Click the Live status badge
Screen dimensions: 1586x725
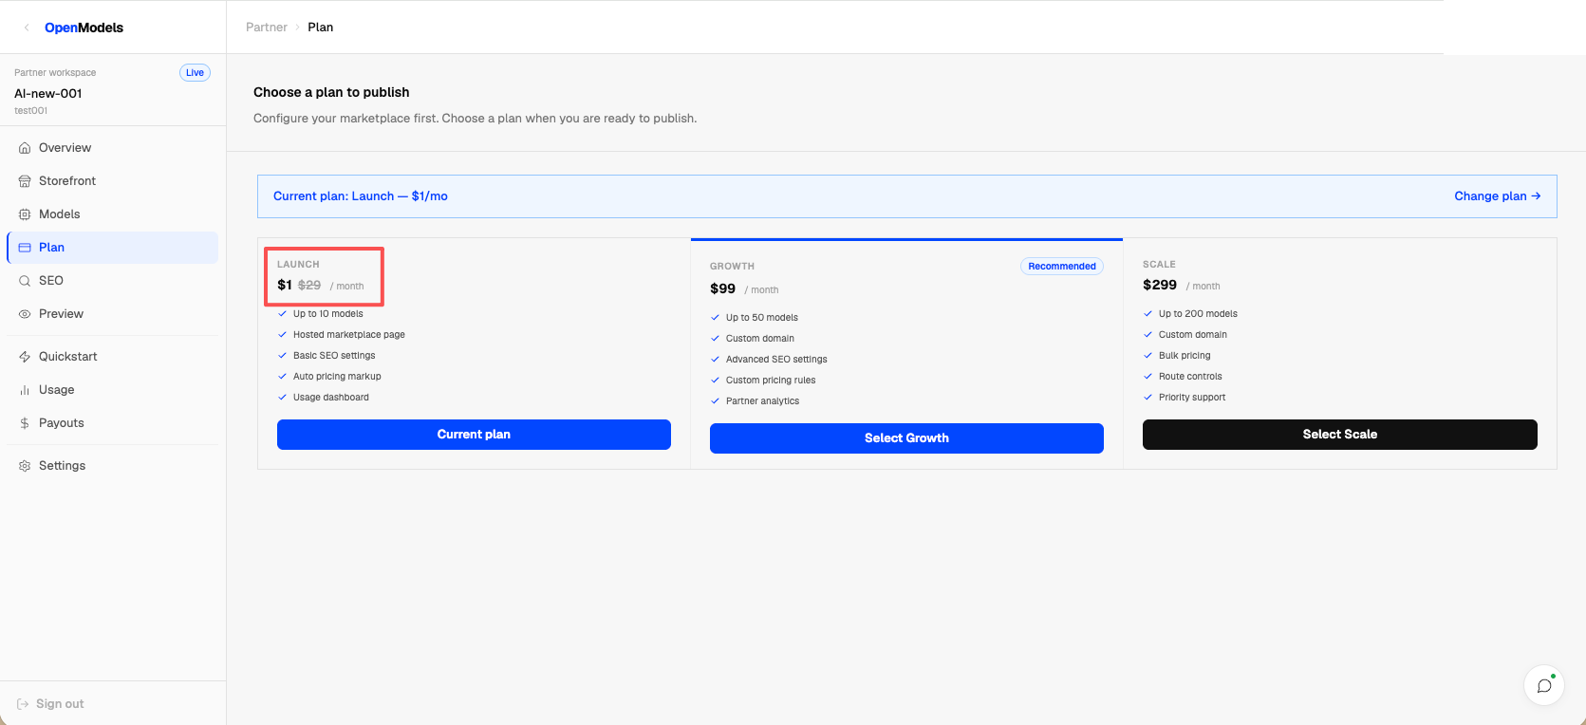pos(195,73)
